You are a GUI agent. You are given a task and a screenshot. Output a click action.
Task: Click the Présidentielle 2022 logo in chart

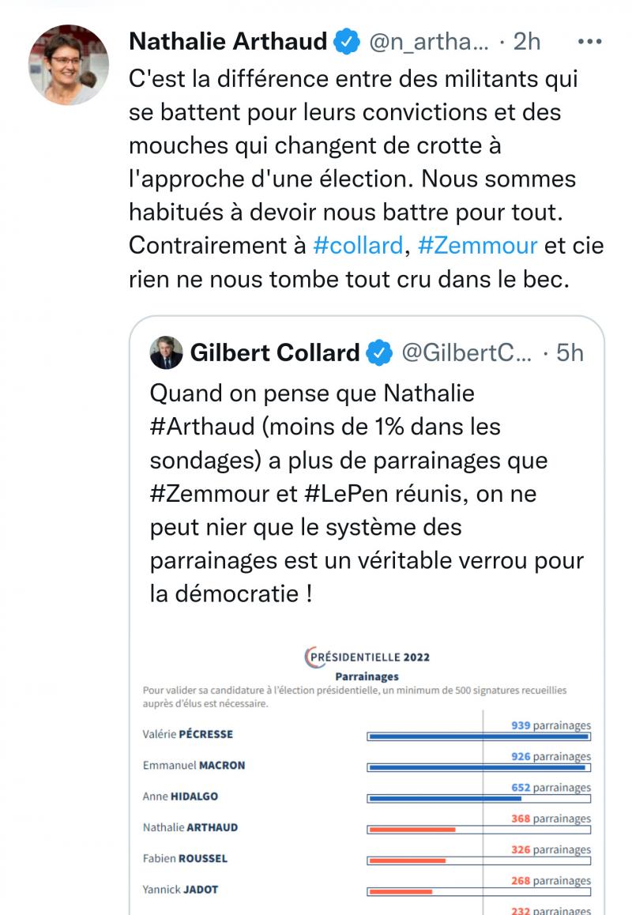[366, 657]
